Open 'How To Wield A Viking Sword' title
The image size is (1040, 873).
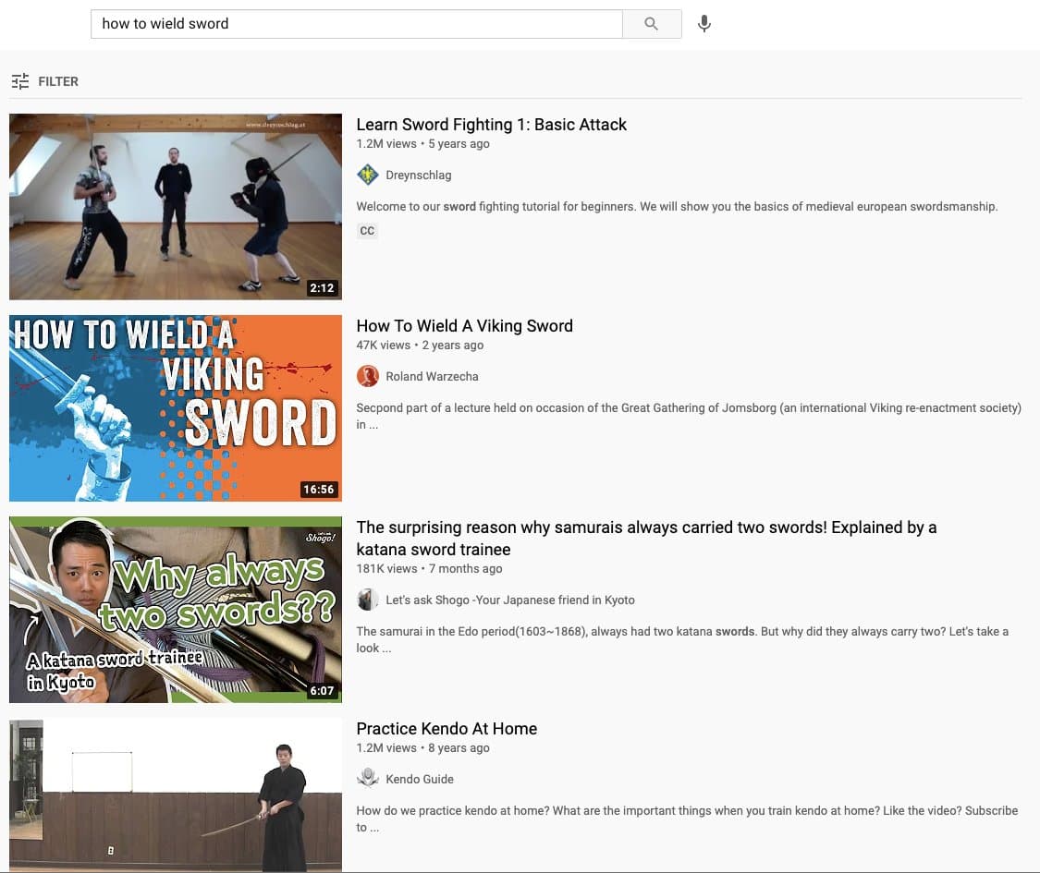464,326
